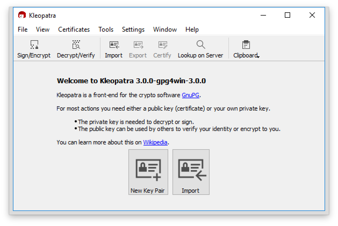The image size is (338, 226).
Task: Click the New Key Pair button
Action: (x=148, y=172)
